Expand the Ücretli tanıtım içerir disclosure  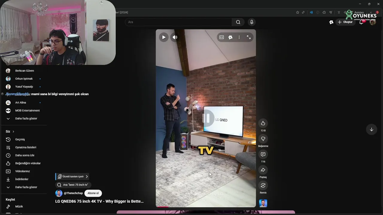pos(72,176)
